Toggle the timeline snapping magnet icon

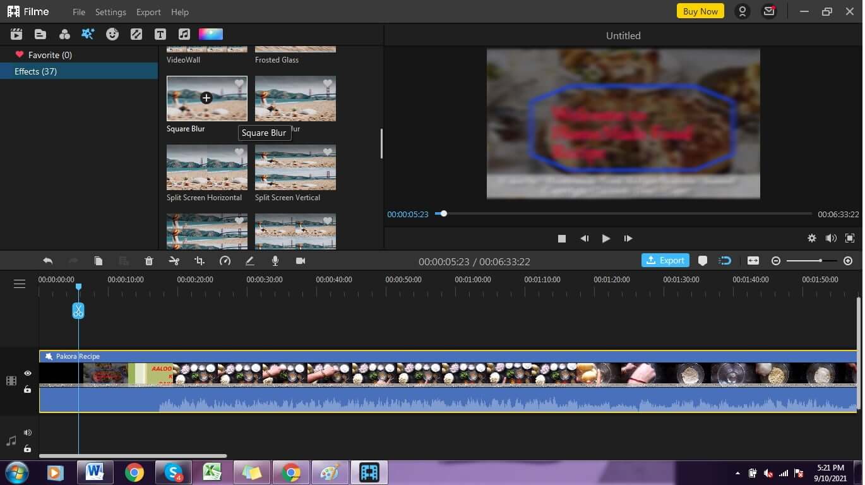tap(725, 261)
